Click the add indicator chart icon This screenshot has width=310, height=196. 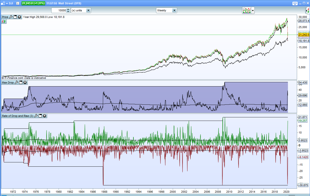click(247, 10)
